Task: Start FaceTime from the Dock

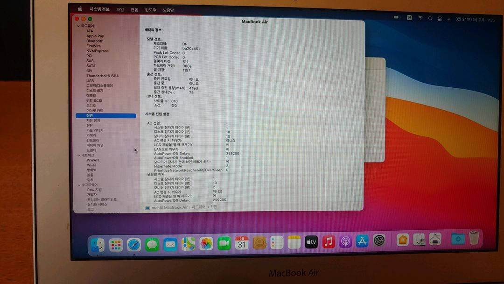Action: click(x=224, y=242)
